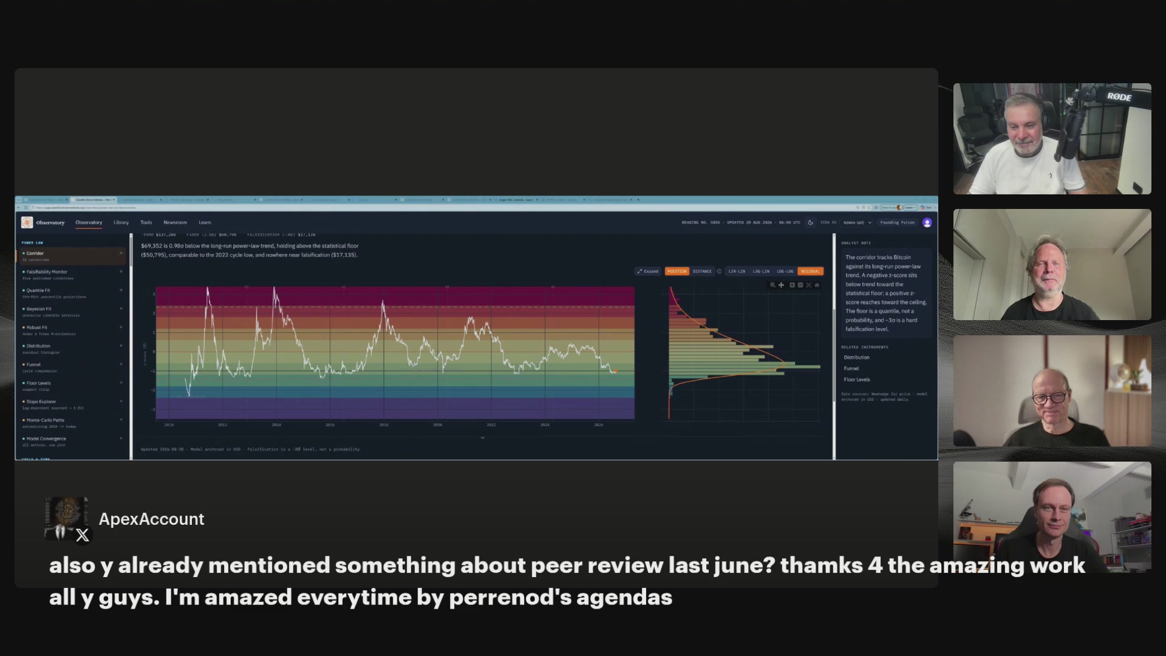Open the Observatory nav tab
The image size is (1166, 656).
click(89, 222)
